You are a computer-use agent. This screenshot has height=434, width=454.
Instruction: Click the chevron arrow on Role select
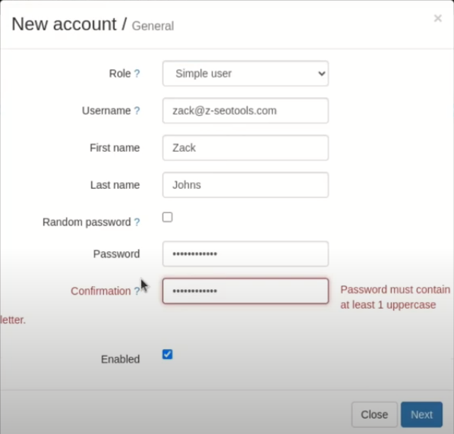coord(321,74)
